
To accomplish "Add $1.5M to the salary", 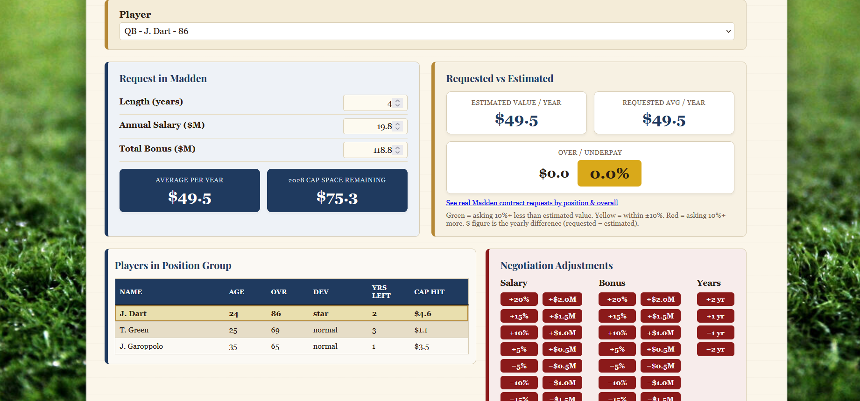I will (562, 316).
